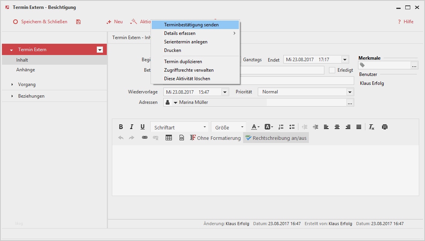This screenshot has height=241, width=425.
Task: Center-align the text
Action: click(x=337, y=127)
